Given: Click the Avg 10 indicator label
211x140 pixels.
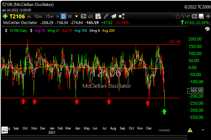Looking at the screenshot, I should [x=40, y=31].
